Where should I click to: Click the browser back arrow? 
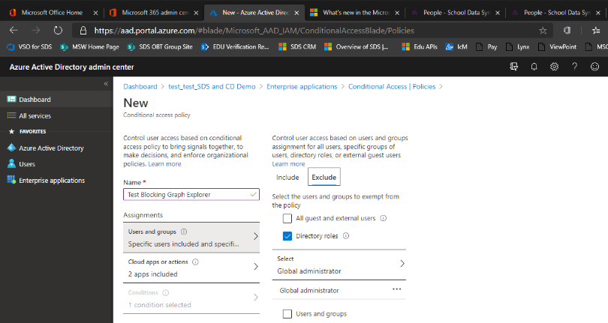pyautogui.click(x=14, y=30)
